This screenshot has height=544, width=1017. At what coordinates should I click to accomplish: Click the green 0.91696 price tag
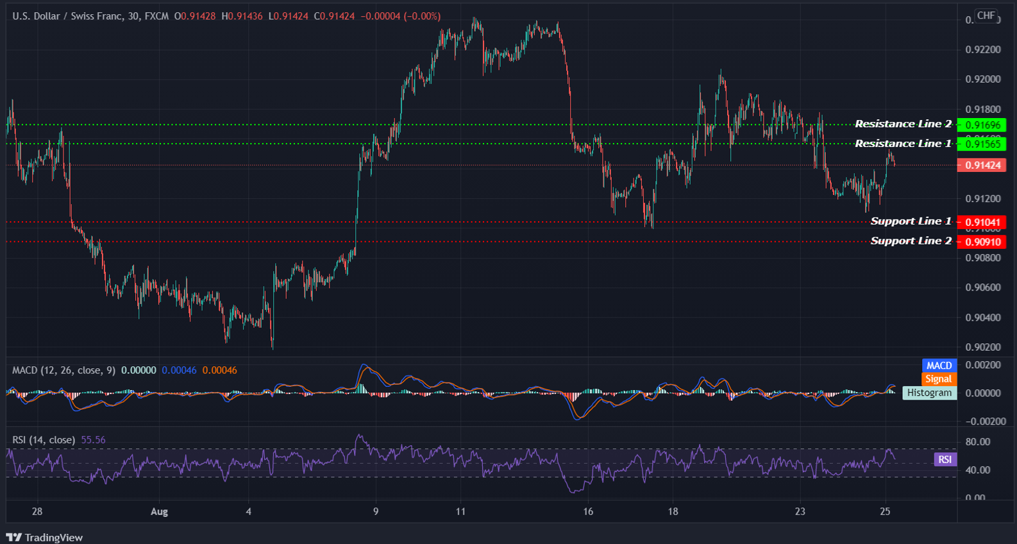[x=982, y=125]
